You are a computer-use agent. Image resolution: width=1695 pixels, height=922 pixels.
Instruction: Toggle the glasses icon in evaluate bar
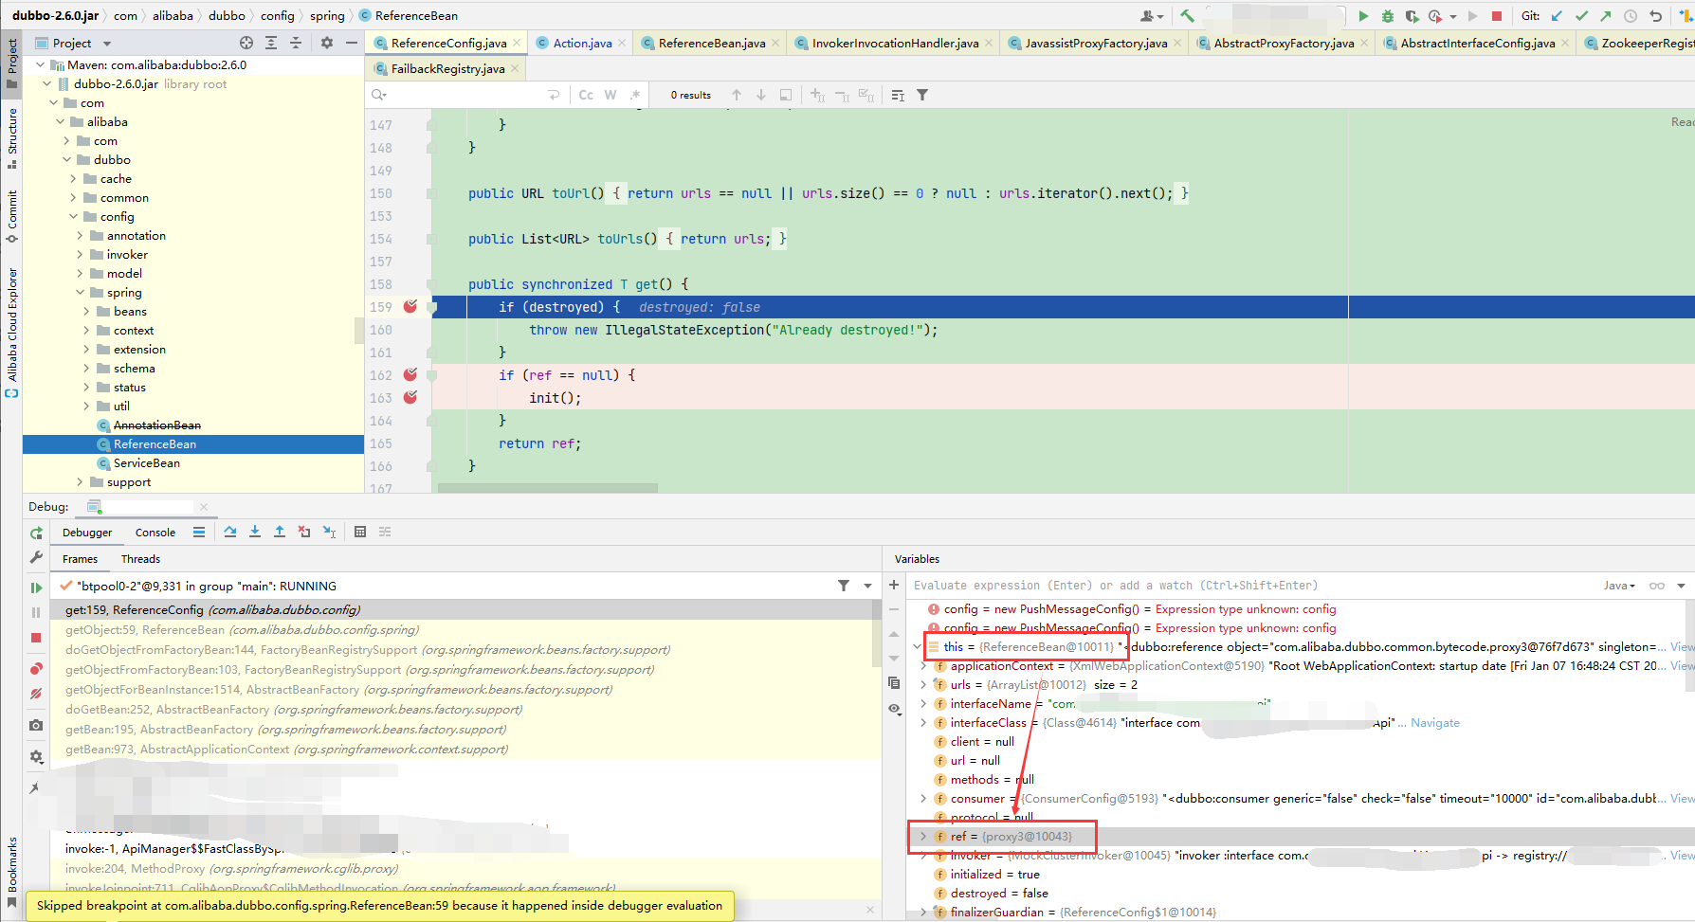pos(1657,586)
